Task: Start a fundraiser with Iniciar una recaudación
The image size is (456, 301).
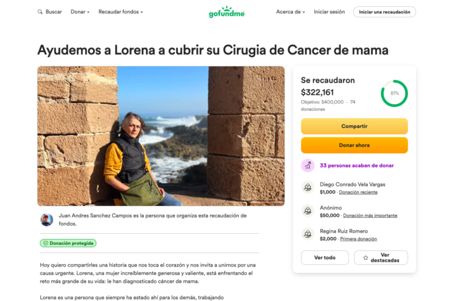Action: [x=384, y=12]
